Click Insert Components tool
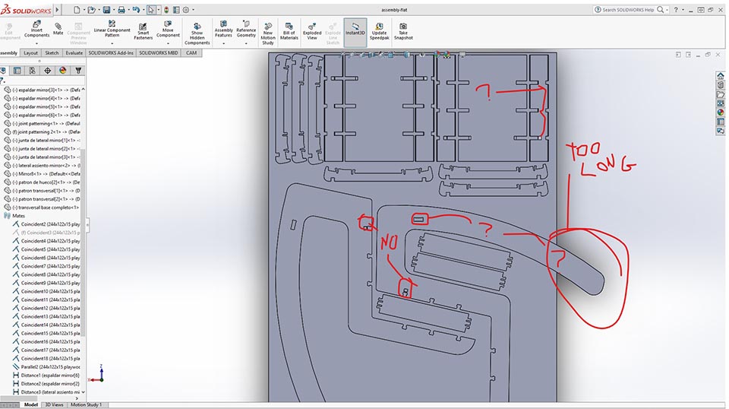729x409 pixels. pyautogui.click(x=36, y=29)
